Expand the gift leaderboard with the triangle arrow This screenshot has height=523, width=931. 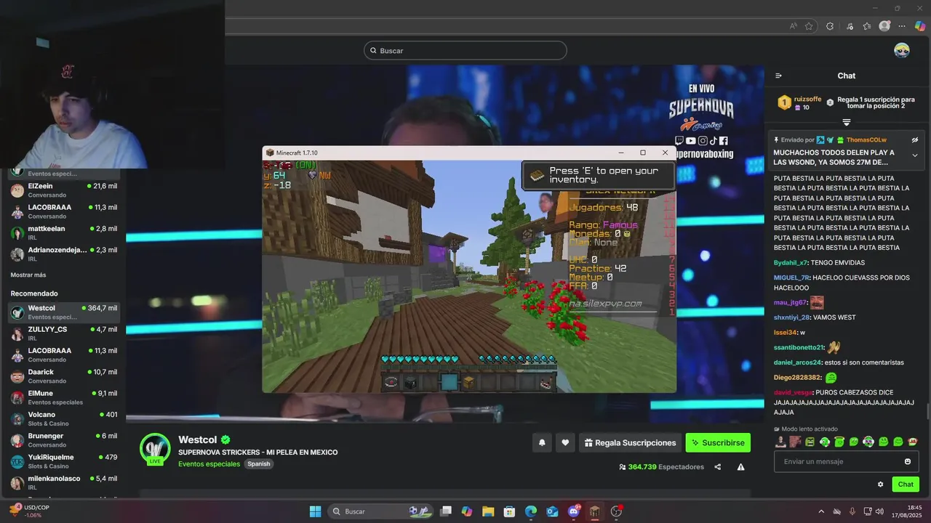point(847,122)
